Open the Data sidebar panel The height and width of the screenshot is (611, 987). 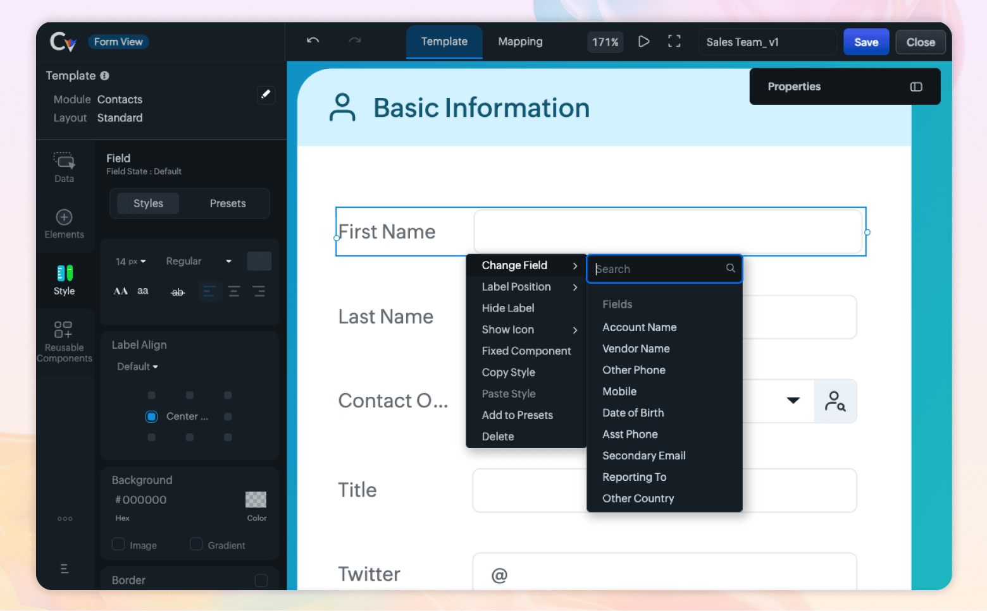(64, 167)
